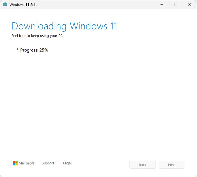Click the 'Windows 11 Setup' title text
The height and width of the screenshot is (177, 197).
(x=24, y=5)
